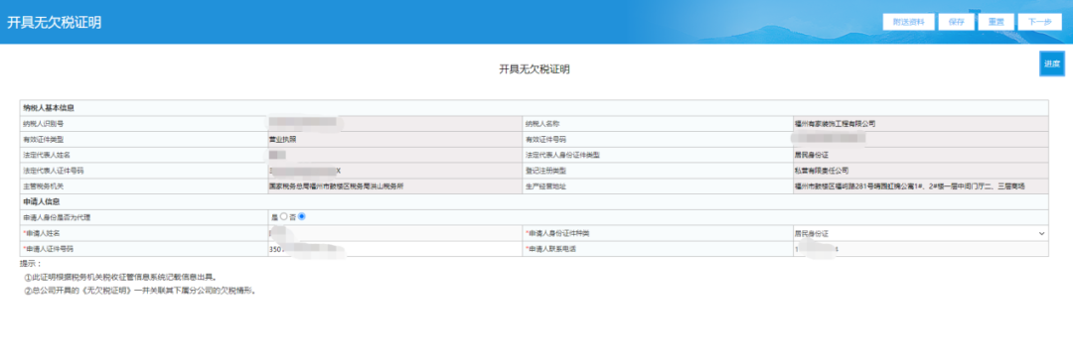The height and width of the screenshot is (364, 1073).
Task: Click the 生产经营地址 address value
Action: pyautogui.click(x=909, y=186)
